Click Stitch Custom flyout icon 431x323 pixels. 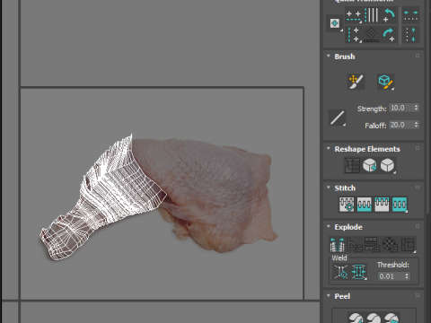[400, 205]
